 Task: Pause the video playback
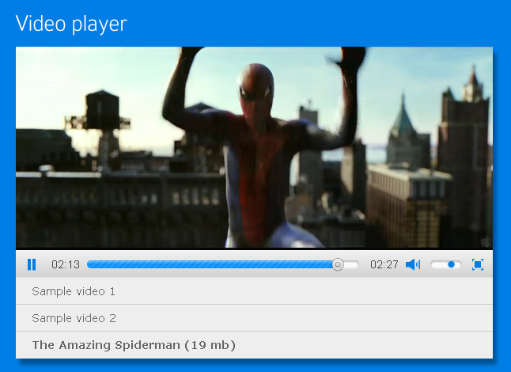[32, 264]
